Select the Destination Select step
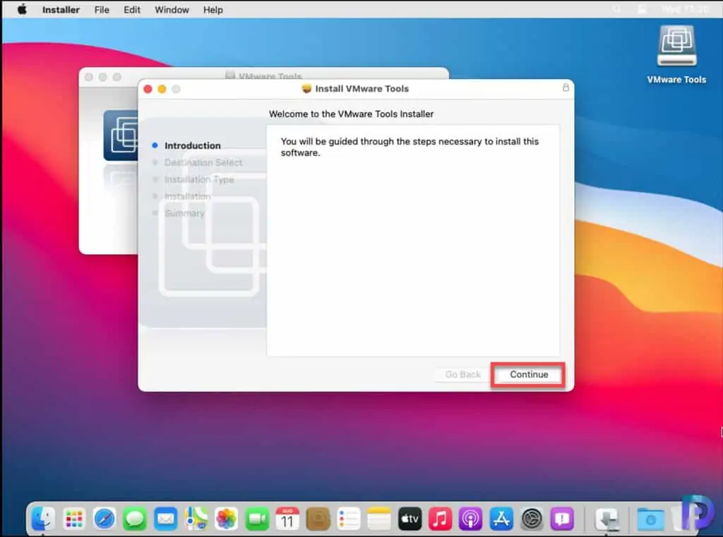Viewport: 723px width, 537px height. pos(203,163)
